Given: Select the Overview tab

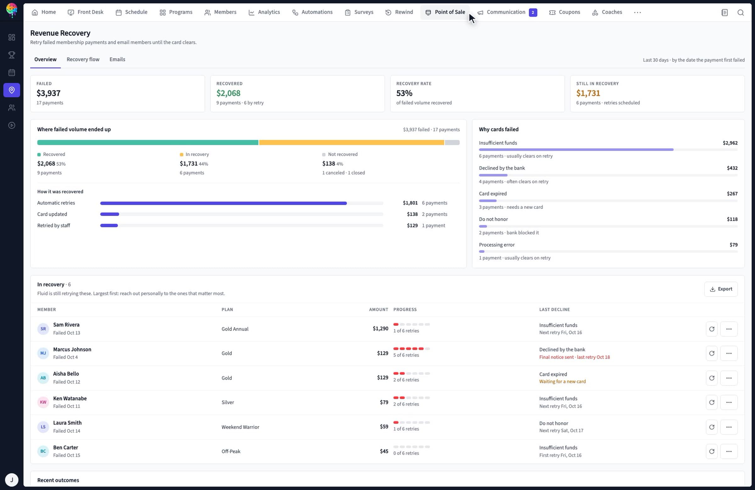Looking at the screenshot, I should 45,59.
